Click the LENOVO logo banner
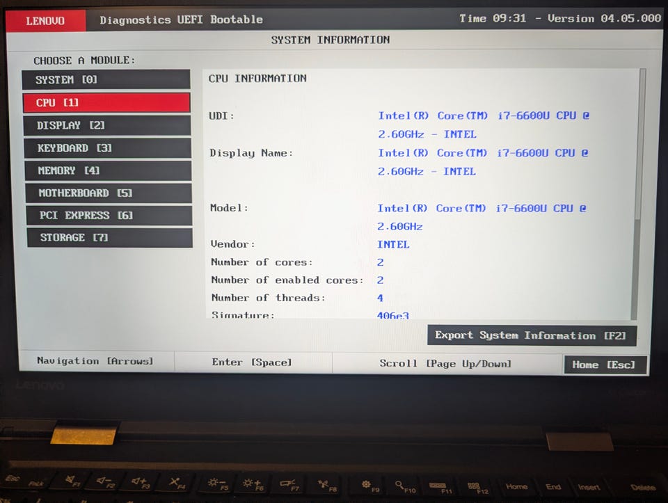 click(46, 20)
